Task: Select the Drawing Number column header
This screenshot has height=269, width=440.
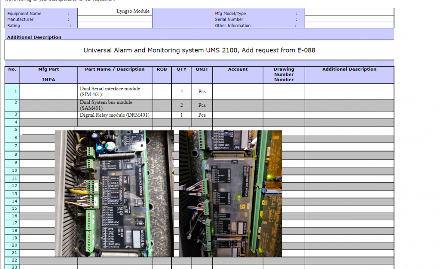Action: coord(284,74)
